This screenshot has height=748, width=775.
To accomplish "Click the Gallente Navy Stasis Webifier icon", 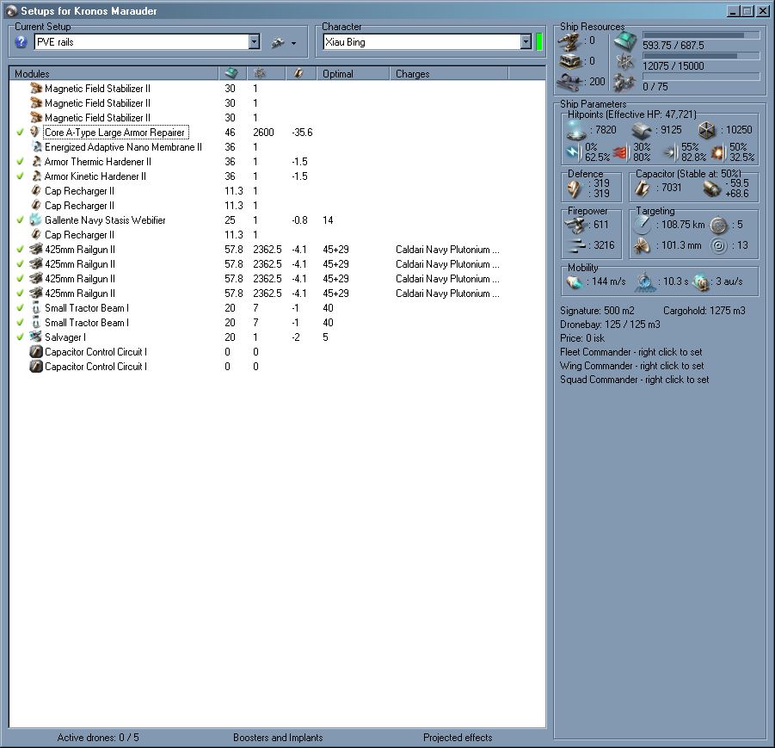I will (35, 219).
